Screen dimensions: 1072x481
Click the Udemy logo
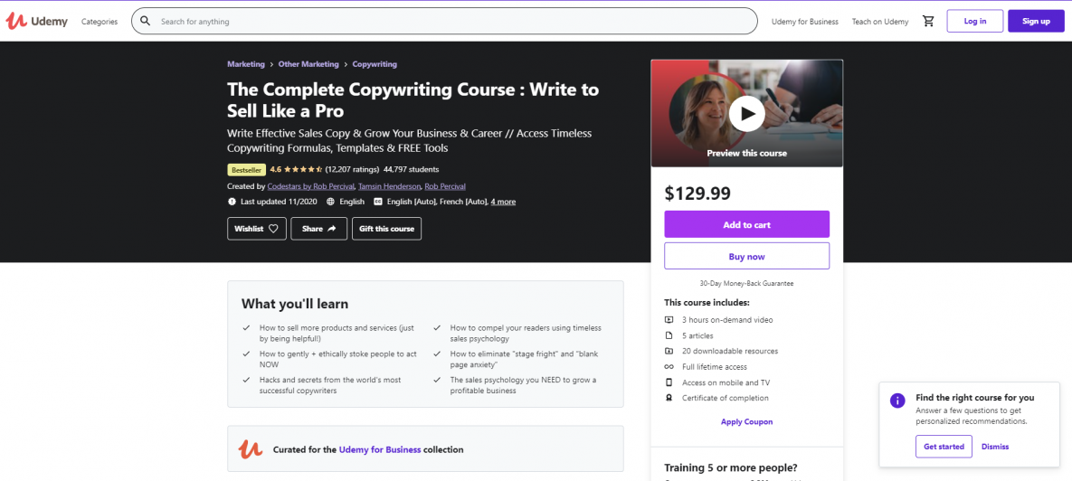point(37,21)
